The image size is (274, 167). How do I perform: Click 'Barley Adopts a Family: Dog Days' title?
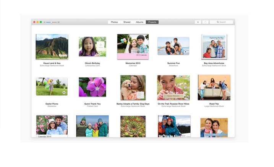point(133,104)
